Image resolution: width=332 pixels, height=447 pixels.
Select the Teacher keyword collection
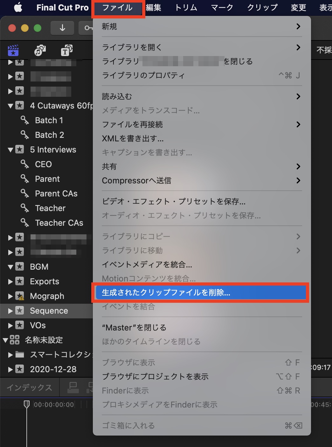[x=50, y=208]
